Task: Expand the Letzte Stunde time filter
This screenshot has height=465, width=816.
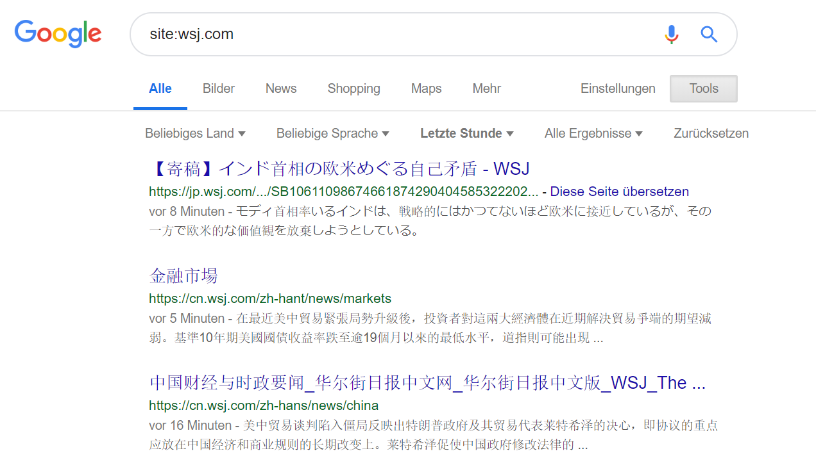Action: [466, 133]
